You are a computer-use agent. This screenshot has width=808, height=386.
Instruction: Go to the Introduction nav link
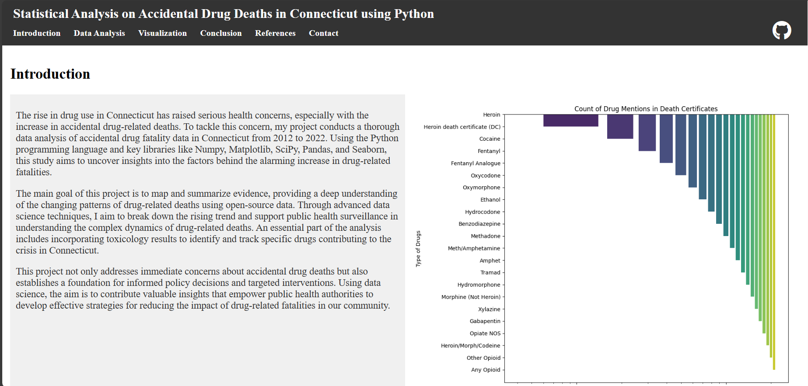(37, 33)
